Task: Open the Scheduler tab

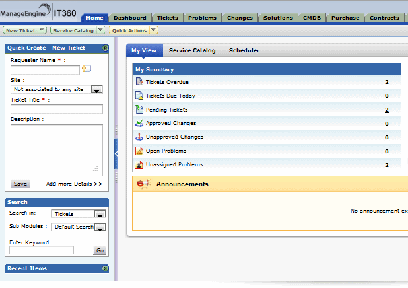Action: coord(244,50)
